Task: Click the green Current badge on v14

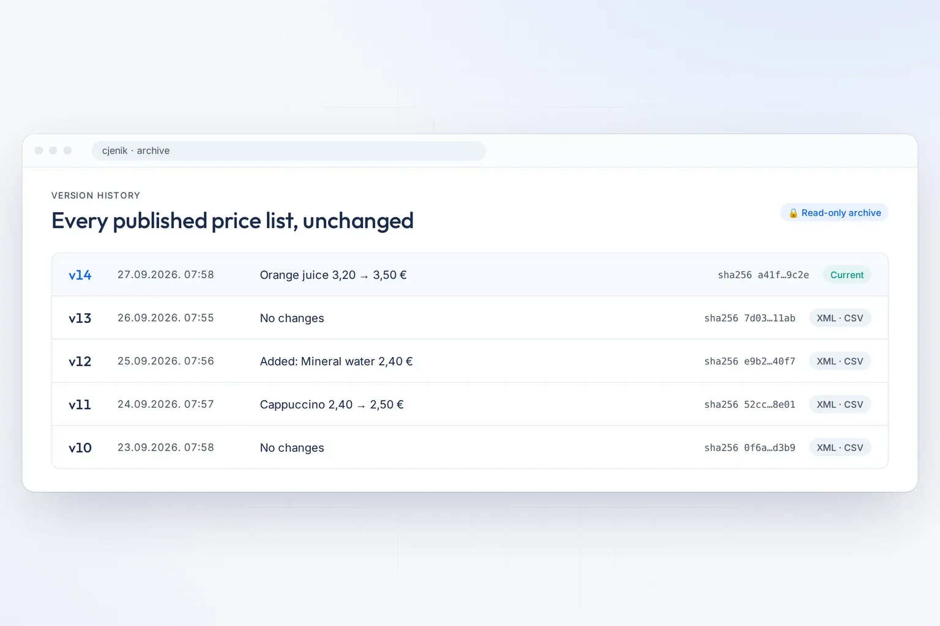Action: (847, 275)
